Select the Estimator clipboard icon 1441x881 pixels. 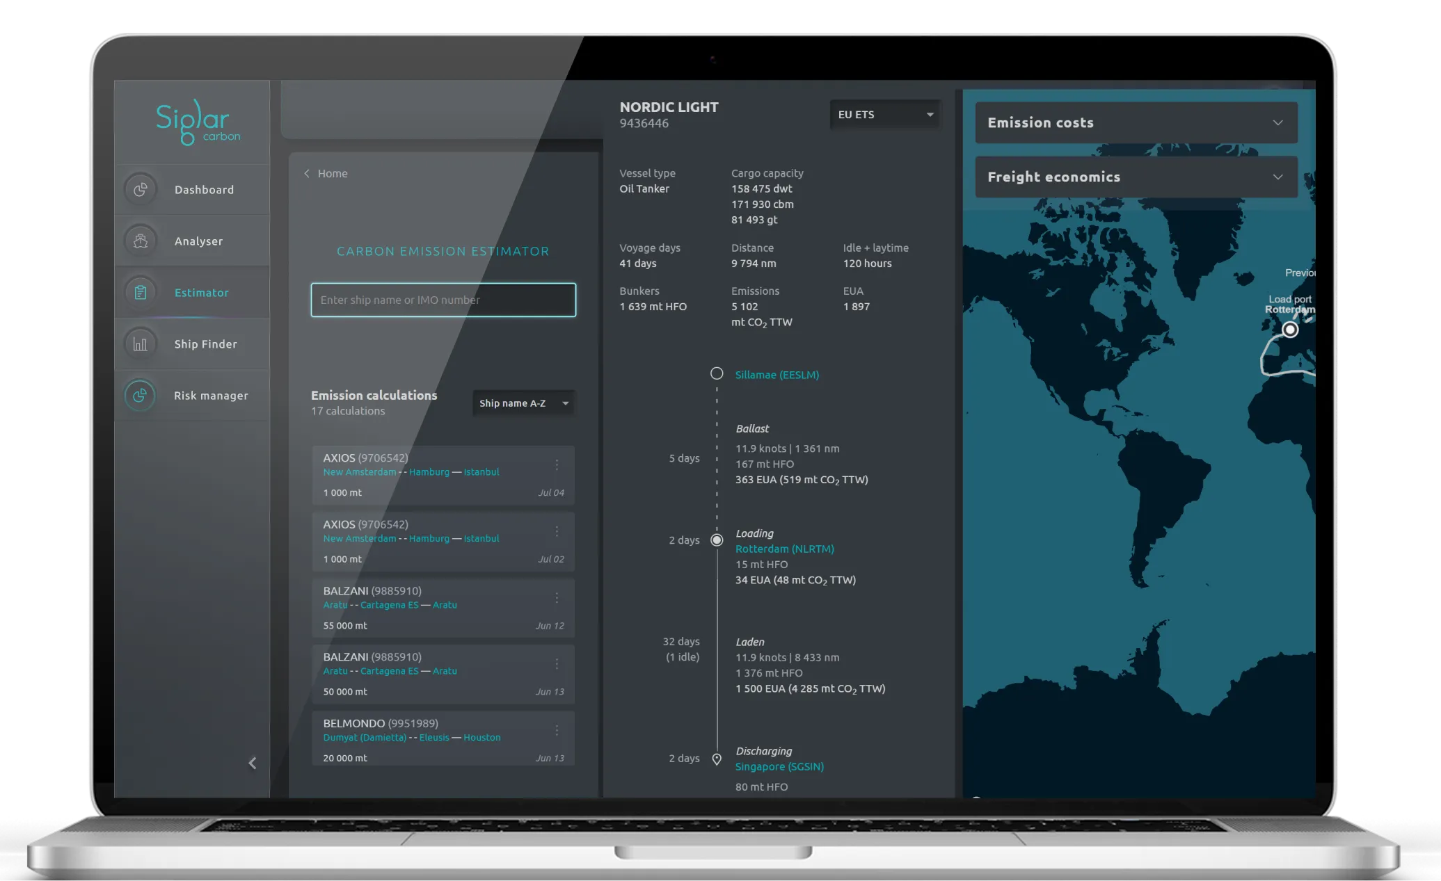click(x=140, y=292)
